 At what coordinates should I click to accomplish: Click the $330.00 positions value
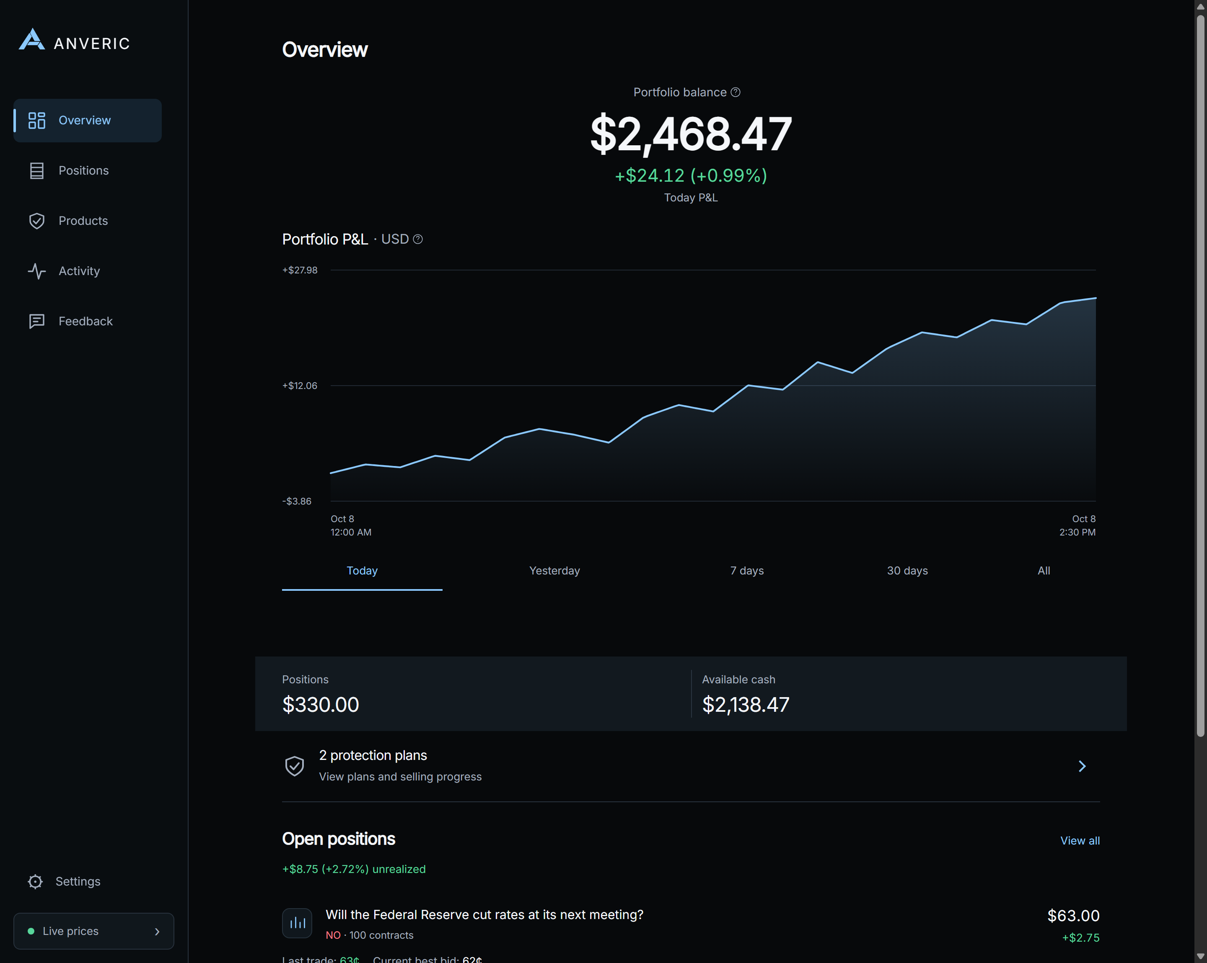point(320,705)
